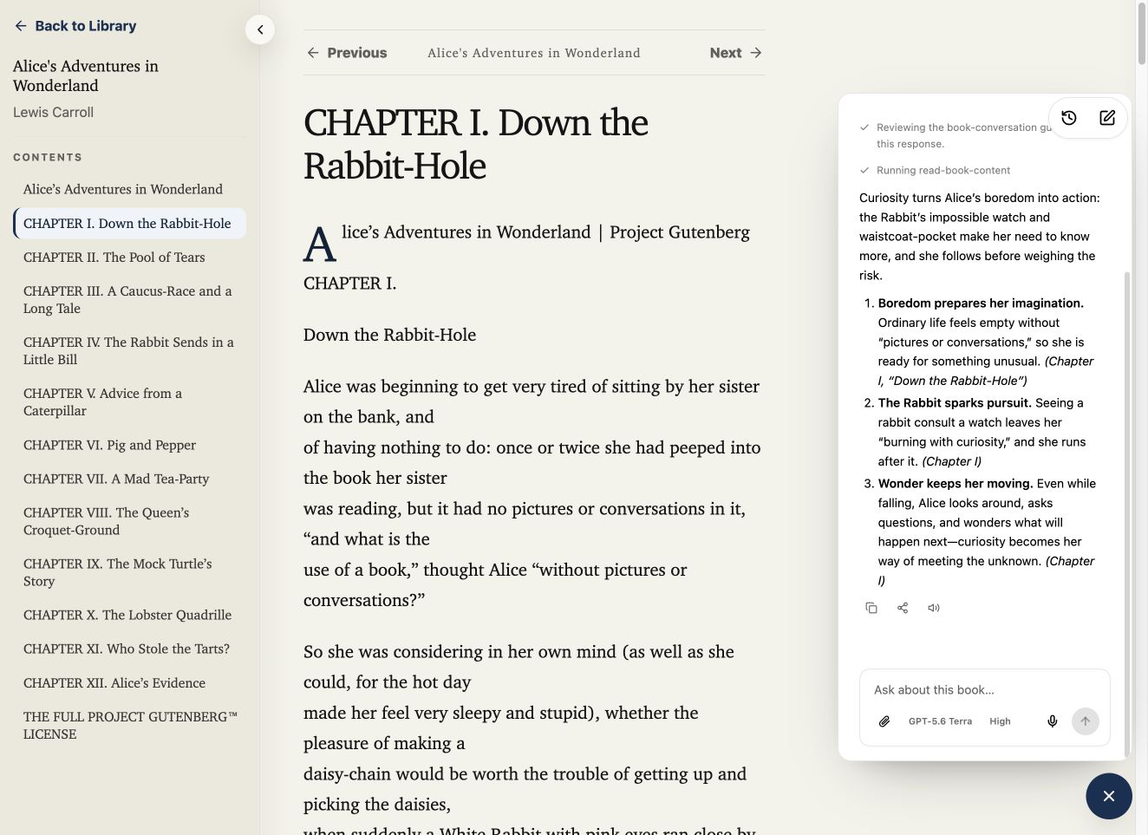The height and width of the screenshot is (835, 1148).
Task: Go to Previous chapter
Action: pos(347,53)
